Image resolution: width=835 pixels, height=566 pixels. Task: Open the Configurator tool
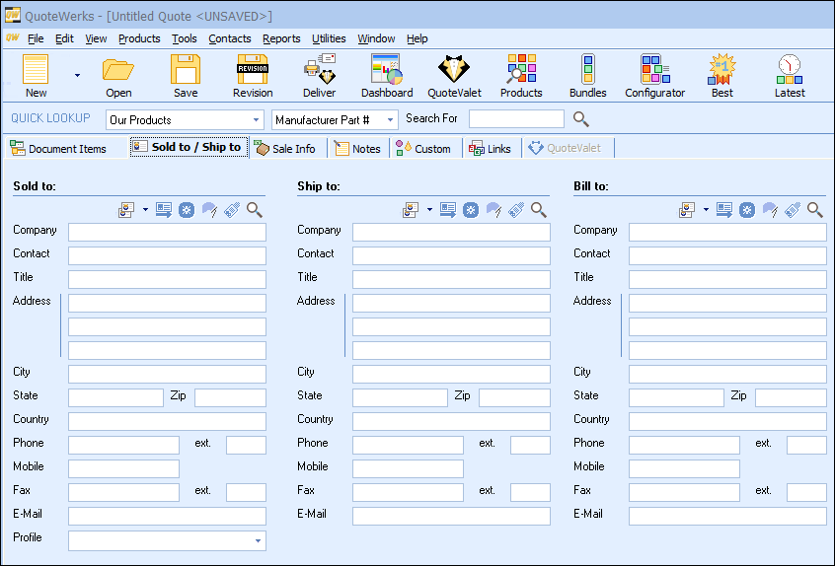coord(654,76)
